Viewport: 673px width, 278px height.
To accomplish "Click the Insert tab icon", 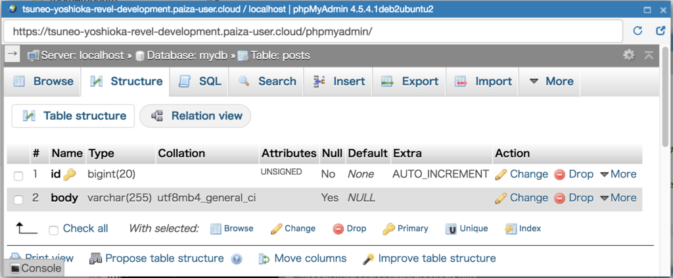I will point(319,81).
